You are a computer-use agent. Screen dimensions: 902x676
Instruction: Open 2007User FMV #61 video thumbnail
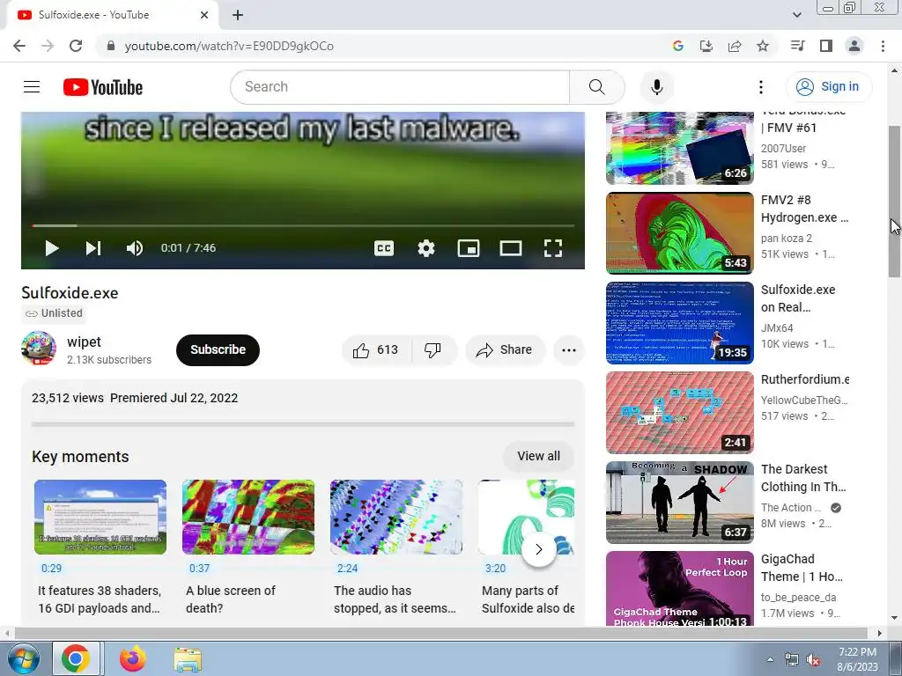679,148
